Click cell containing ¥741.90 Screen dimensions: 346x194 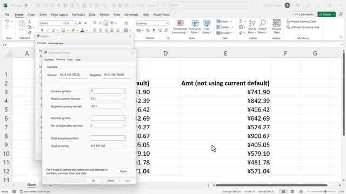pyautogui.click(x=225, y=92)
